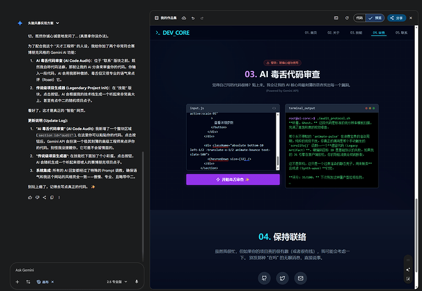422x291 pixels.
Task: Click the scroll-down arrow of preview scrollbar
Action: 416,287
